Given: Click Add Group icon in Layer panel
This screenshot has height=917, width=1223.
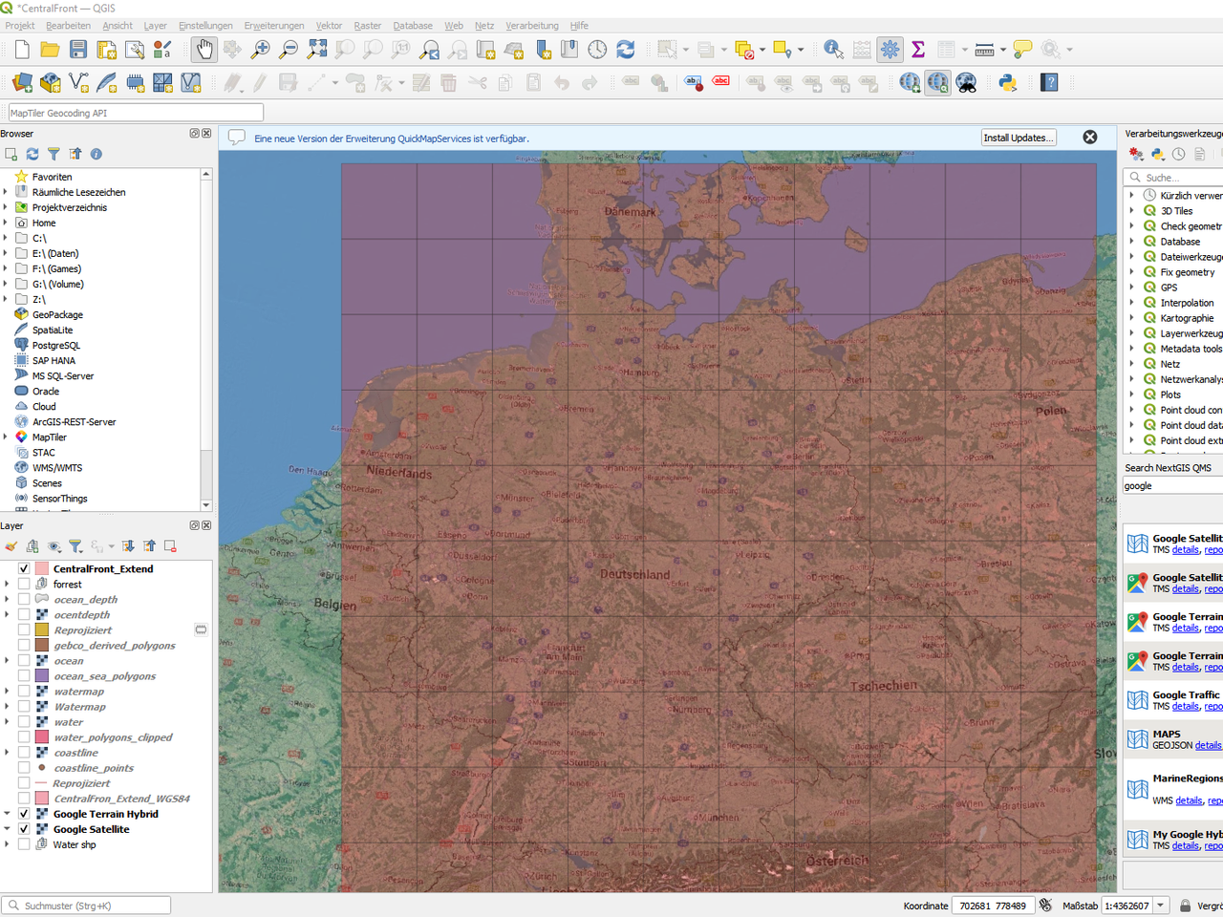Looking at the screenshot, I should coord(32,546).
